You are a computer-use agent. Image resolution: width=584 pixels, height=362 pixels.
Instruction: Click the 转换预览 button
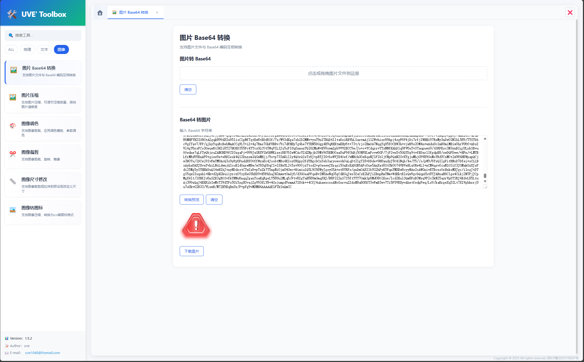coord(191,199)
